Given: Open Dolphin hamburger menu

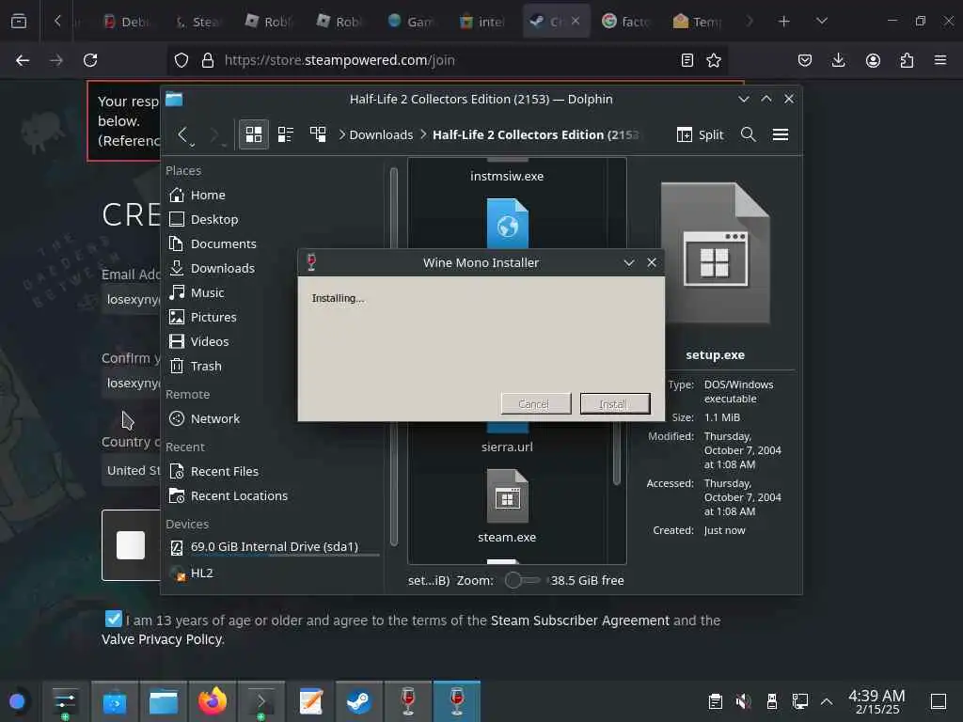Looking at the screenshot, I should click(780, 134).
